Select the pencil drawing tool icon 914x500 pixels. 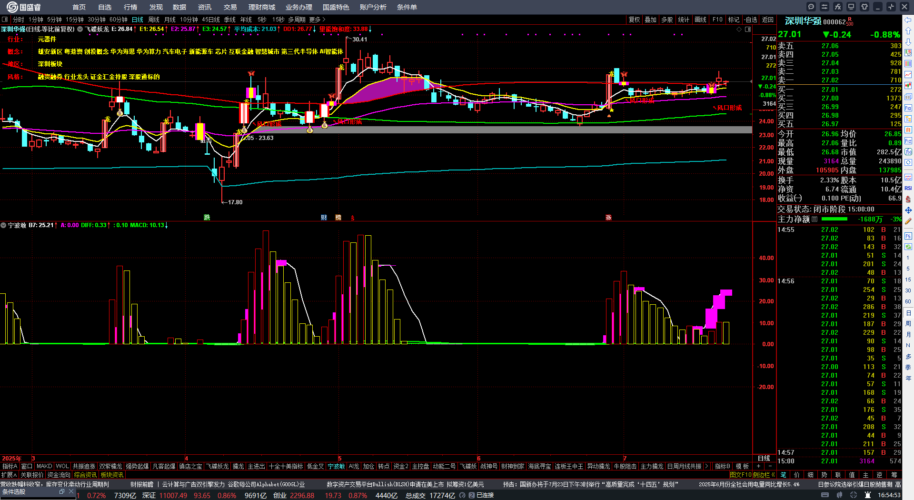[x=908, y=221]
